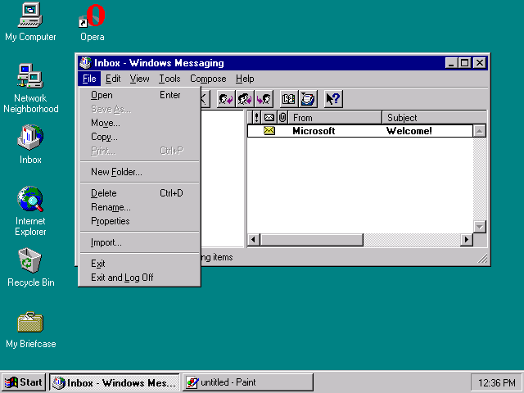Choose Delete from the File menu
Screen dimensions: 524x393
pyautogui.click(x=140, y=193)
